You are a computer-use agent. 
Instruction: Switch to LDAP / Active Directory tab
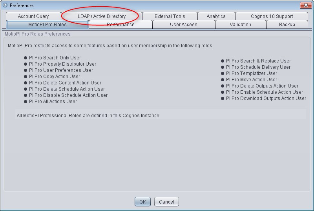[102, 16]
